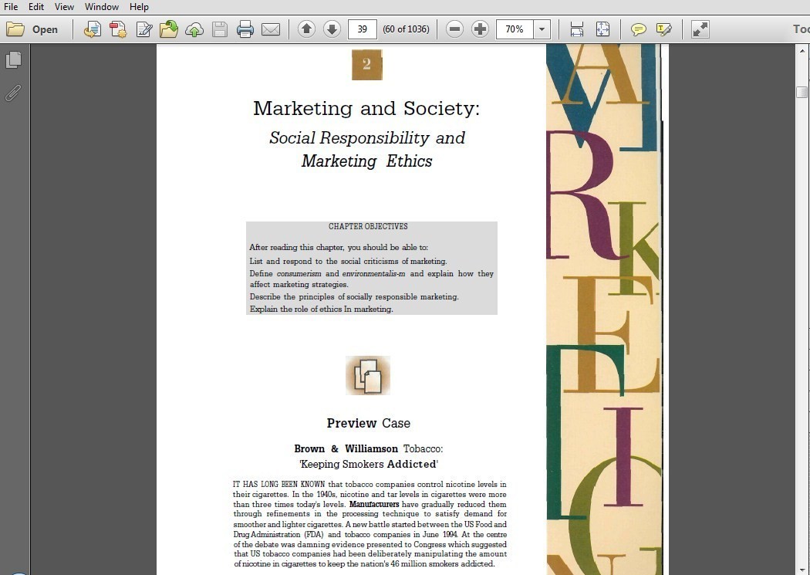810x575 pixels.
Task: Click the 'Preview Case' heading
Action: 368,423
